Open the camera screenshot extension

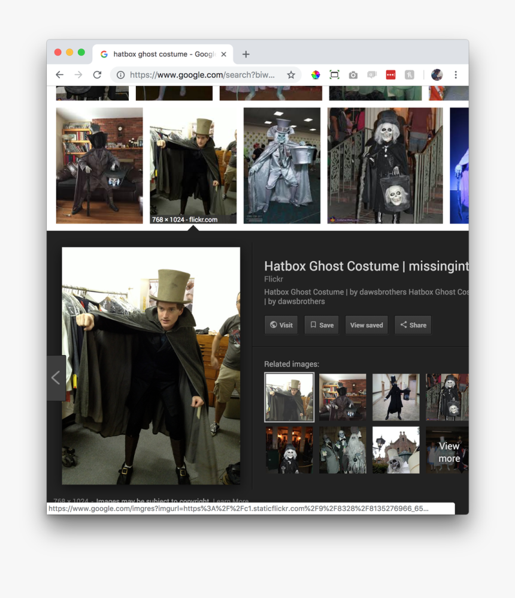[353, 75]
